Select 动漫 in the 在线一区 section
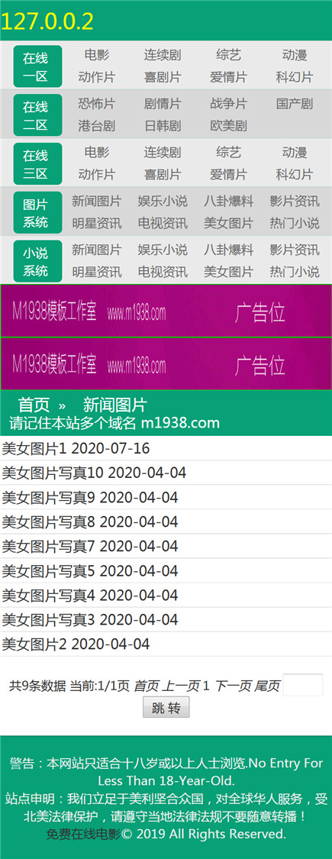The width and height of the screenshot is (332, 859). [294, 55]
